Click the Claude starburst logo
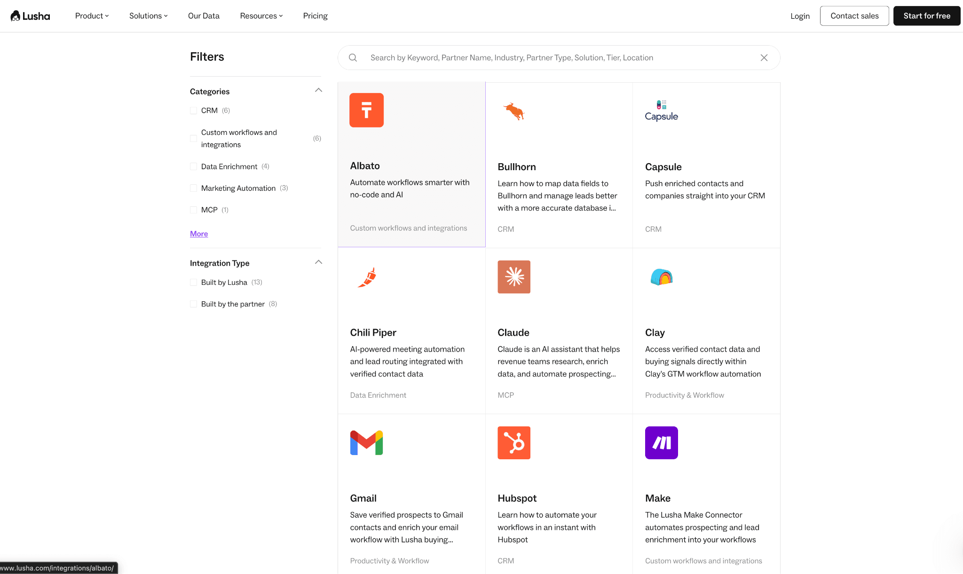Screen dimensions: 963x574 514,277
